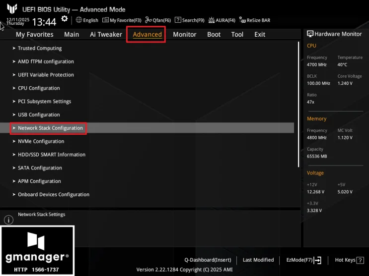Screen dimensions: 369x276
Task: Open Search(F9)
Action: coord(193,20)
